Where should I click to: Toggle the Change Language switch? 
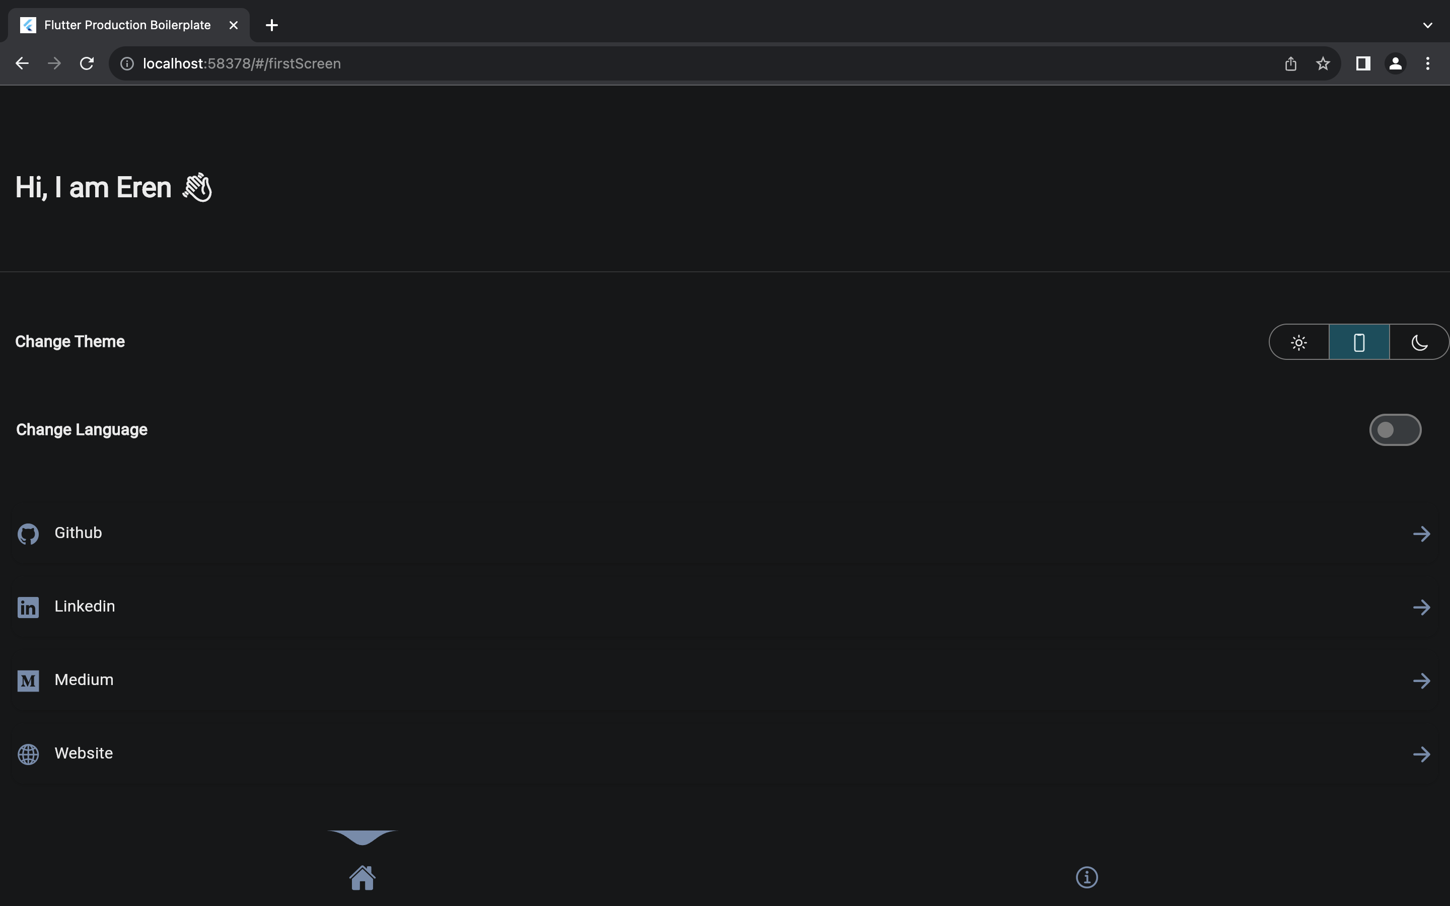point(1395,430)
